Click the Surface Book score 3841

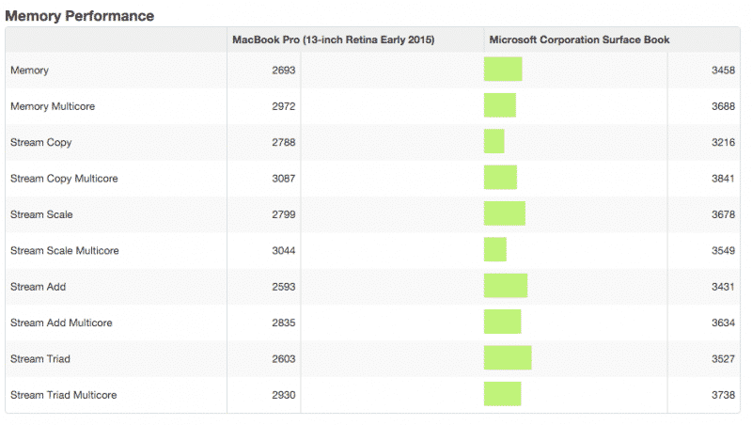point(724,179)
